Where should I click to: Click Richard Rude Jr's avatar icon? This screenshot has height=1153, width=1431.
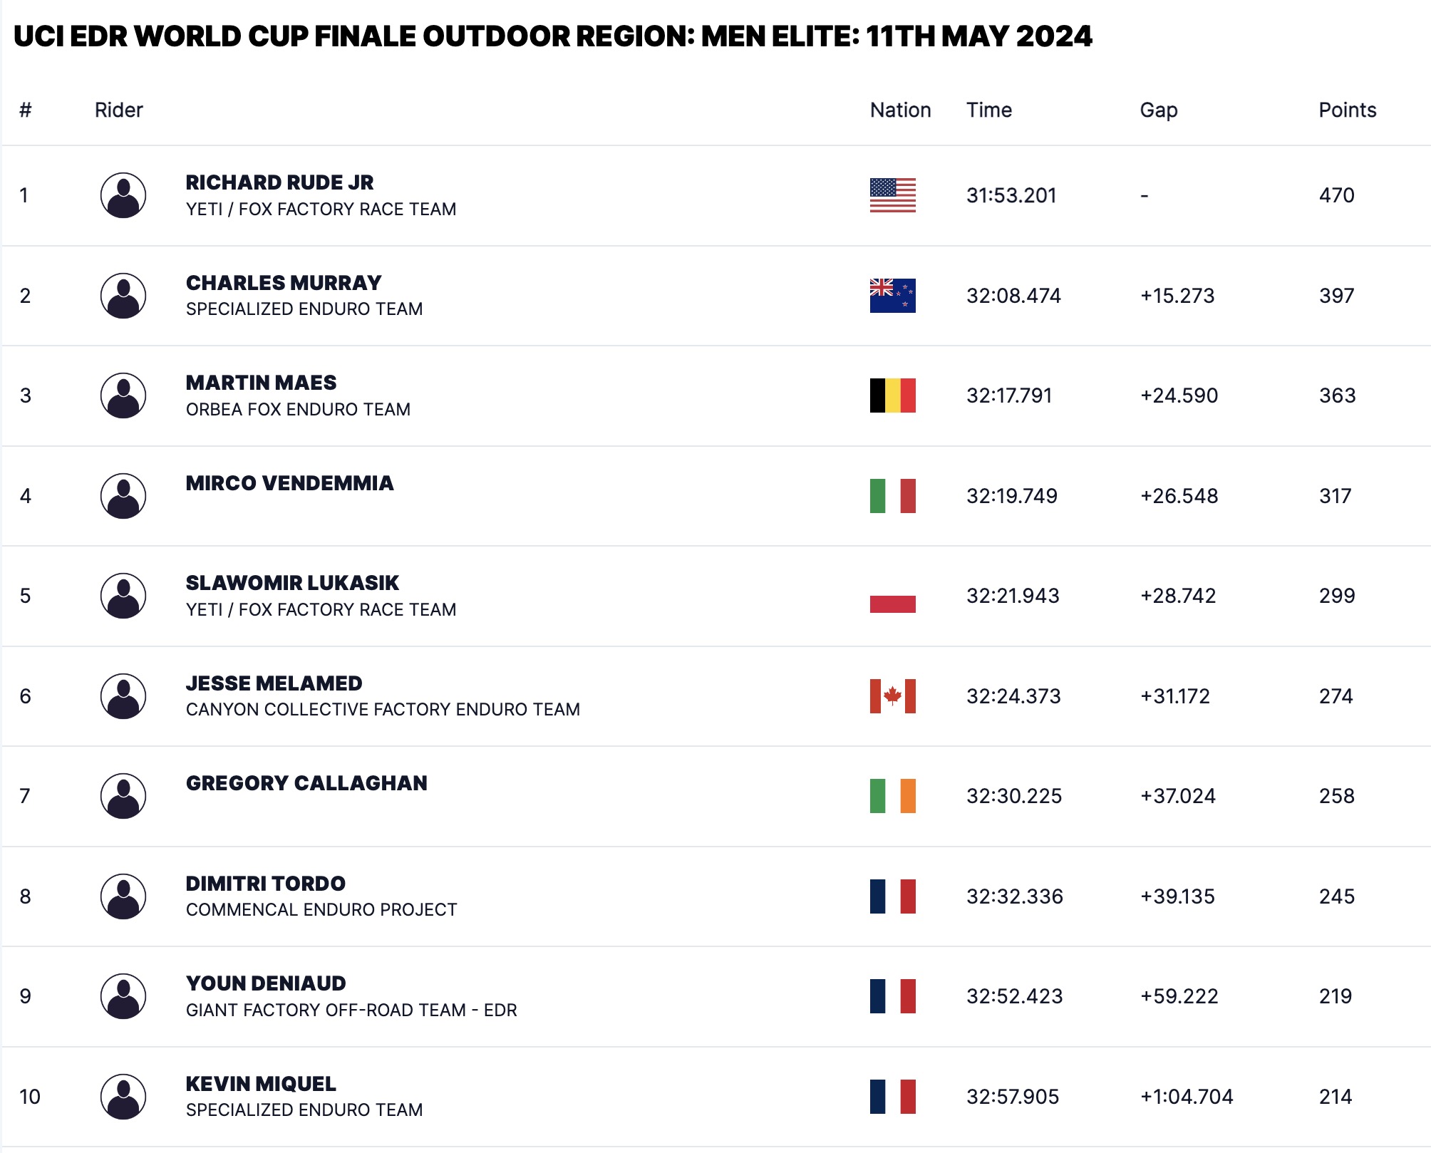tap(123, 195)
